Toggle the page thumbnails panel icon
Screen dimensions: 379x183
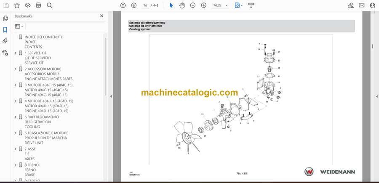(x=5, y=19)
